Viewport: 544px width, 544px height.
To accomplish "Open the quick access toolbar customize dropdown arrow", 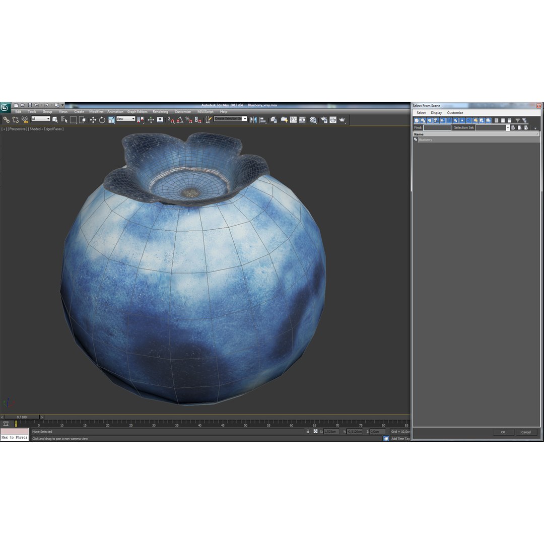I will click(63, 105).
